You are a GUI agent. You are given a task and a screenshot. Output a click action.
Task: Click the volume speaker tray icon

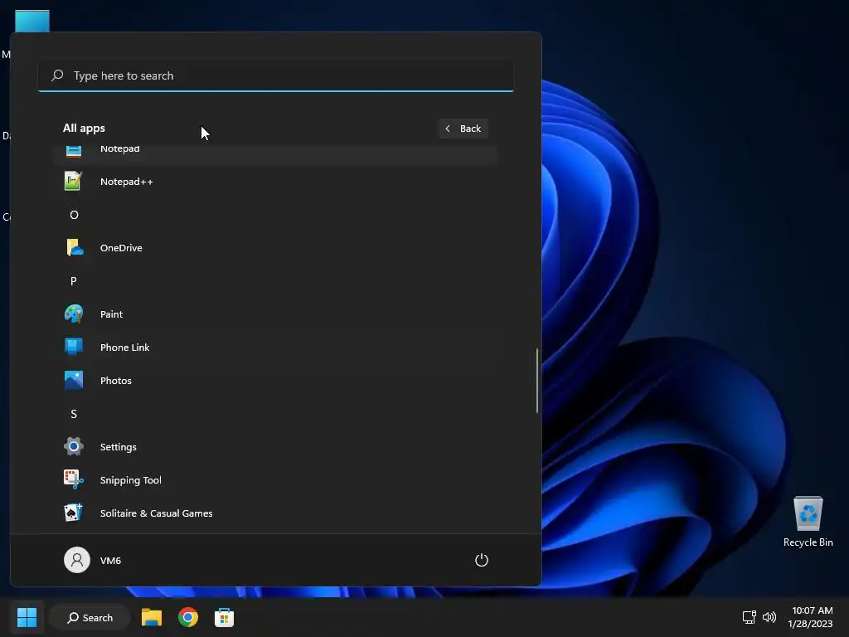[769, 617]
